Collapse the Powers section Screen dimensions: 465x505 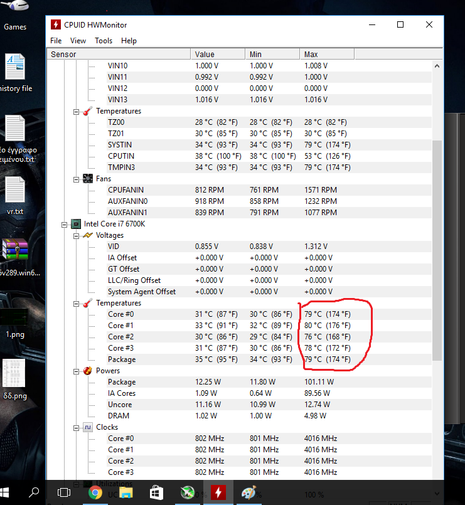pos(76,371)
